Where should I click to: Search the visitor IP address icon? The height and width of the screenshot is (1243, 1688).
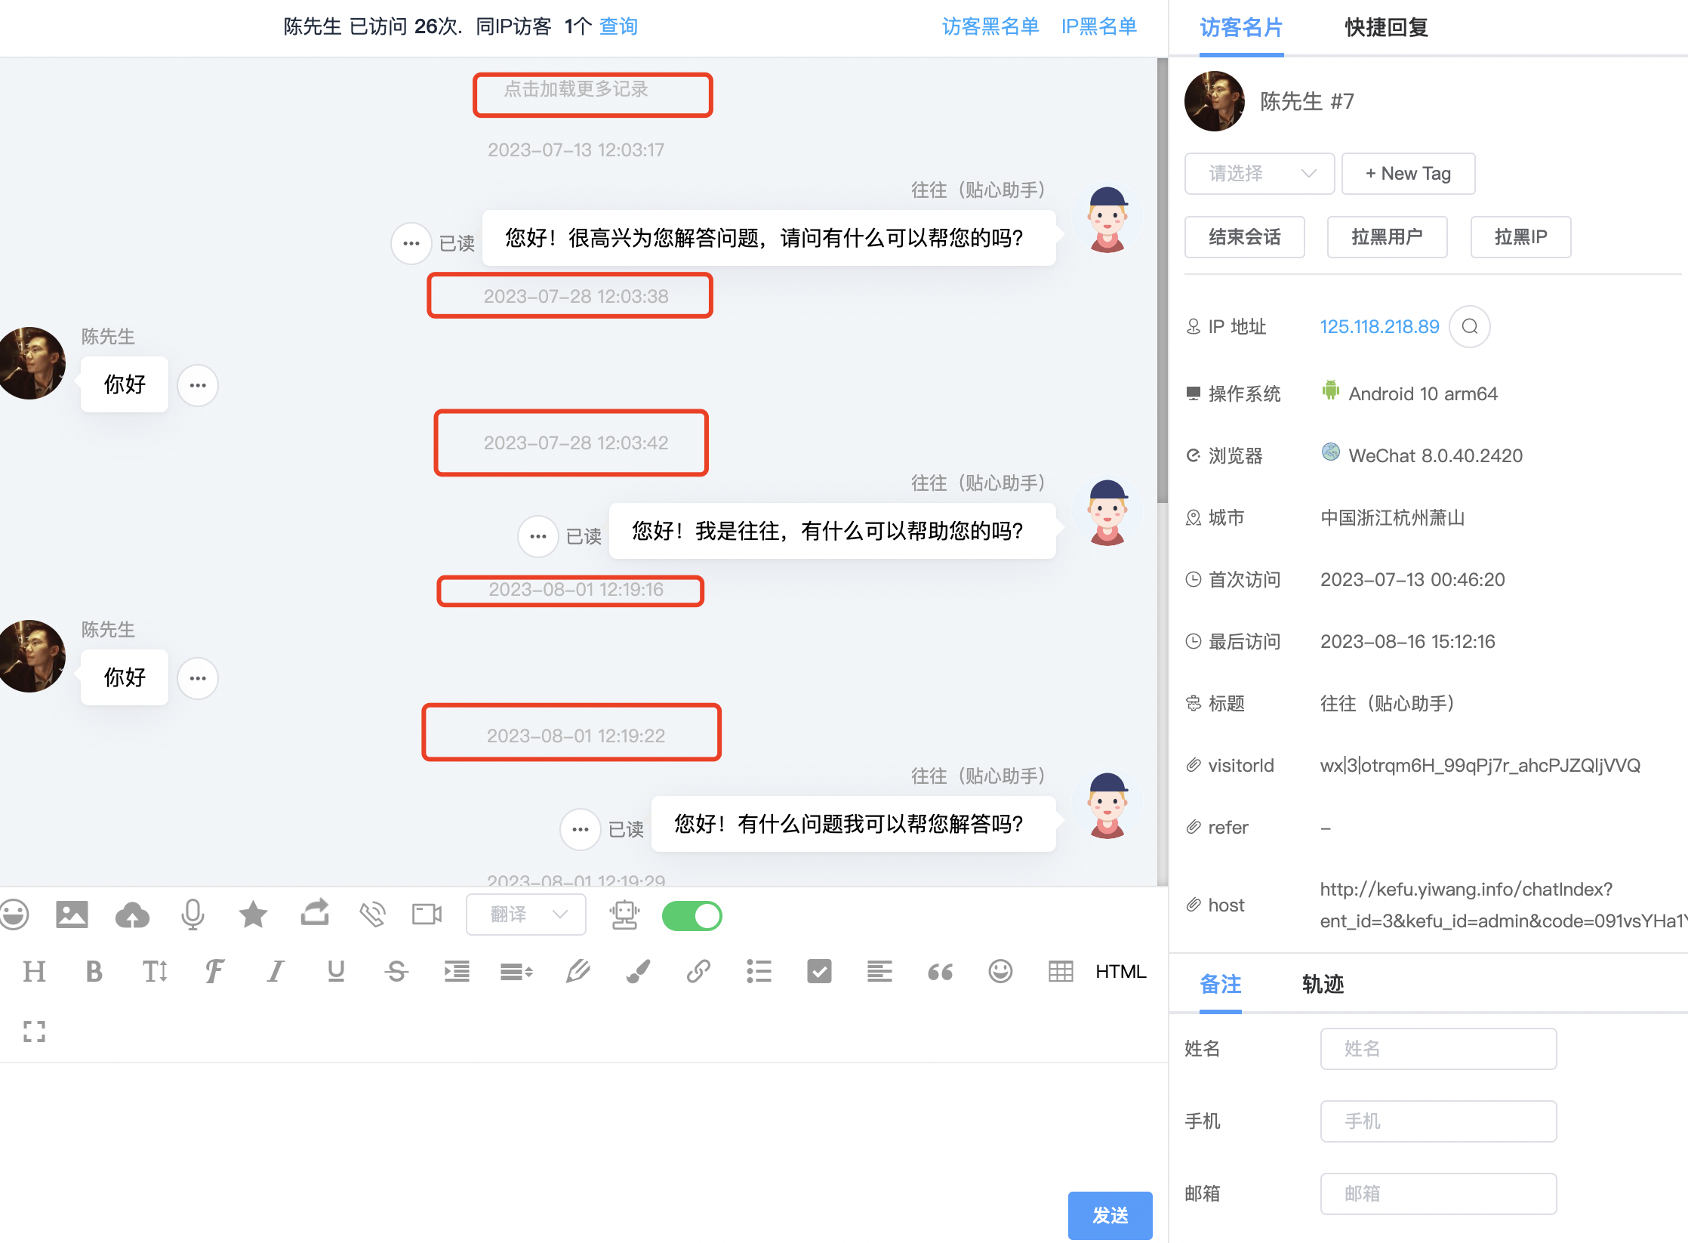(x=1469, y=326)
